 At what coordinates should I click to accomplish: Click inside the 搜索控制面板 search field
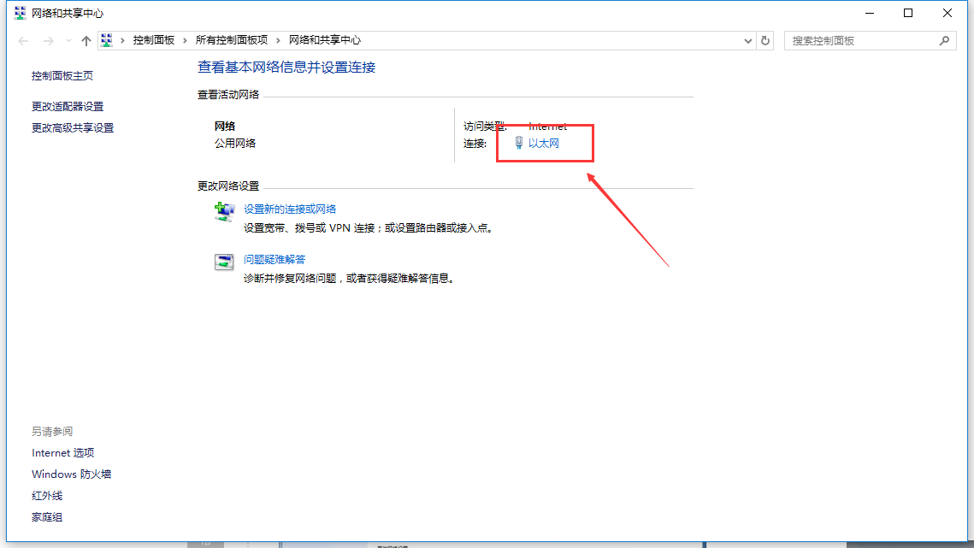(x=855, y=40)
